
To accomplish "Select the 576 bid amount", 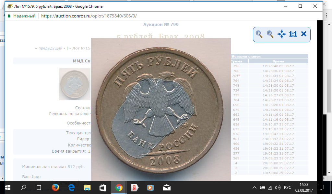I will click(236, 134).
